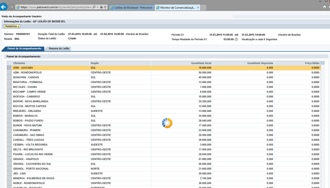Image resolution: width=330 pixels, height=188 pixels.
Task: Click the BUNGE - NOVA MUTUM cell
Action: click(51, 125)
